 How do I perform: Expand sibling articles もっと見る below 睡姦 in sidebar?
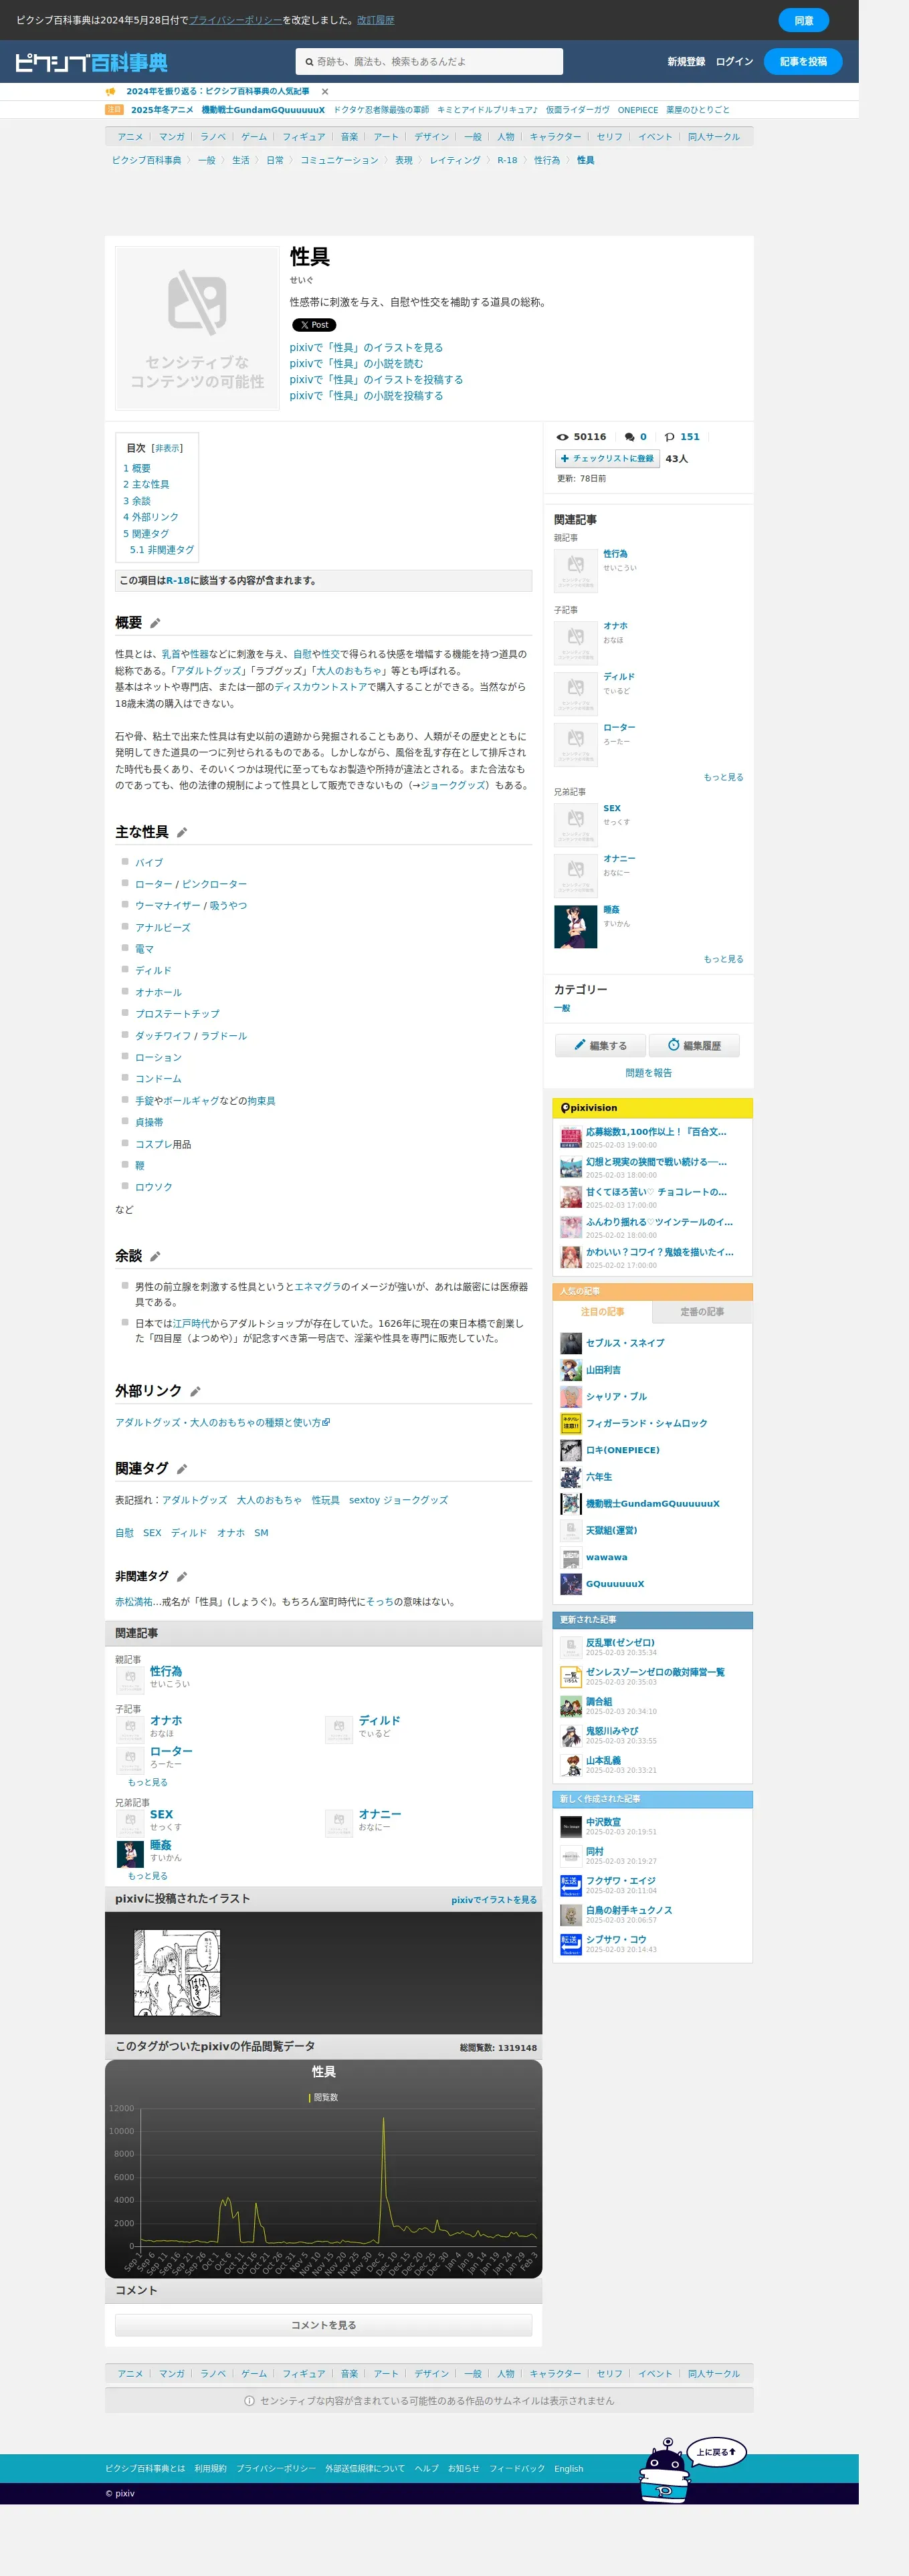pos(723,959)
